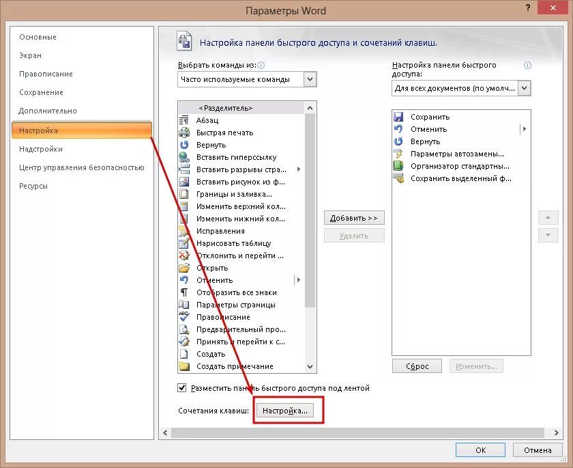
Task: Click the Сохранить floppy icon in quick access list
Action: click(x=398, y=117)
